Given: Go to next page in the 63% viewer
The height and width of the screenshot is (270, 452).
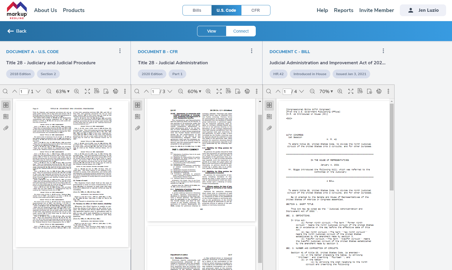Looking at the screenshot, I should click(38, 91).
